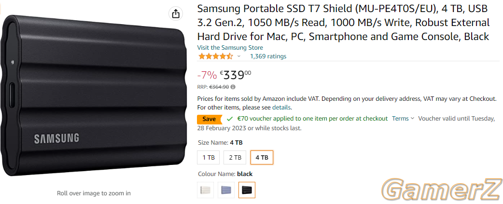This screenshot has width=503, height=204.
Task: Visit the Samsung Store link
Action: click(x=230, y=48)
